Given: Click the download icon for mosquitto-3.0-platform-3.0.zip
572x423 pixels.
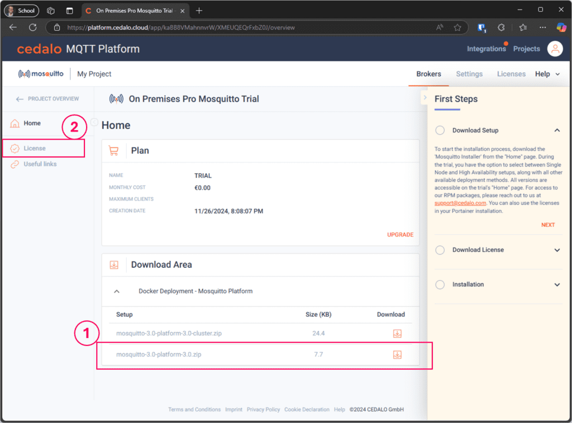Looking at the screenshot, I should click(397, 354).
